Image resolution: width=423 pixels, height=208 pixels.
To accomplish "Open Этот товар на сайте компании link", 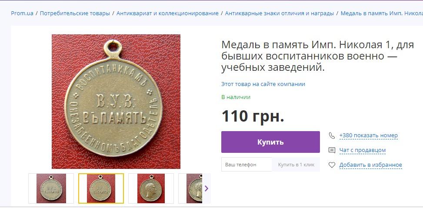I will [263, 84].
